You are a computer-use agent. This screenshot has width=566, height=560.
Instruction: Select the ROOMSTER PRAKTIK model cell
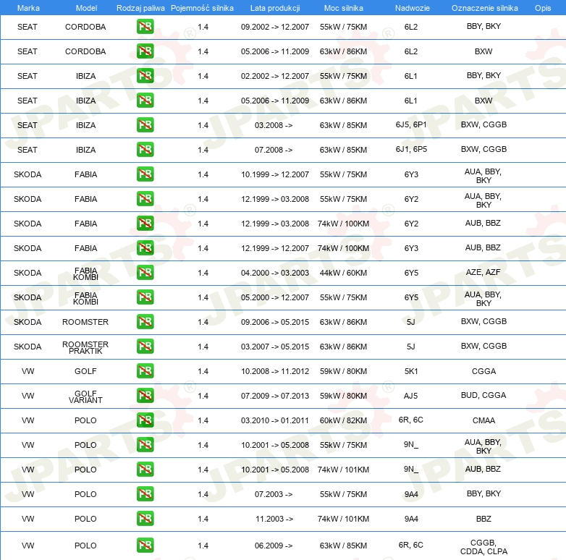tap(85, 347)
